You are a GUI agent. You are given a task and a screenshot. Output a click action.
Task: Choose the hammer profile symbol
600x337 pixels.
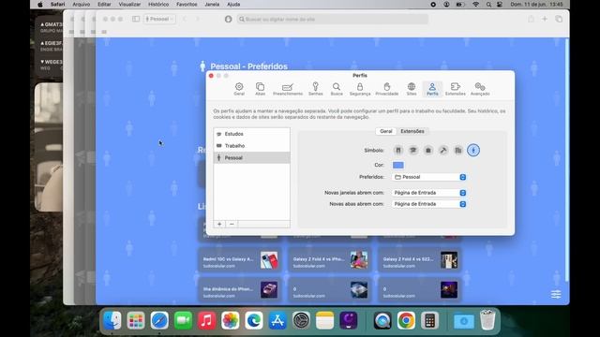click(x=443, y=150)
